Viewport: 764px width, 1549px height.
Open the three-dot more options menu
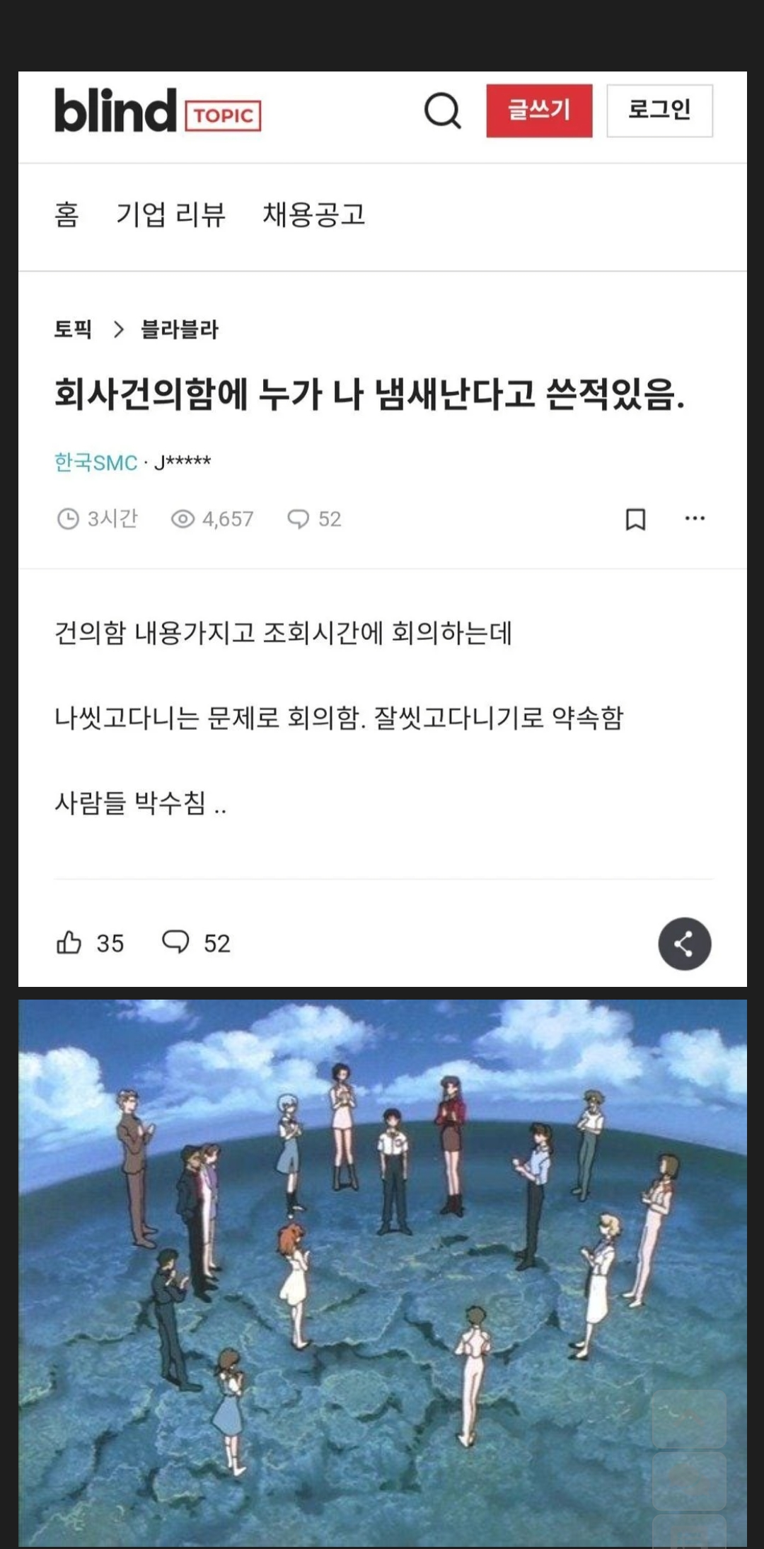pos(695,518)
